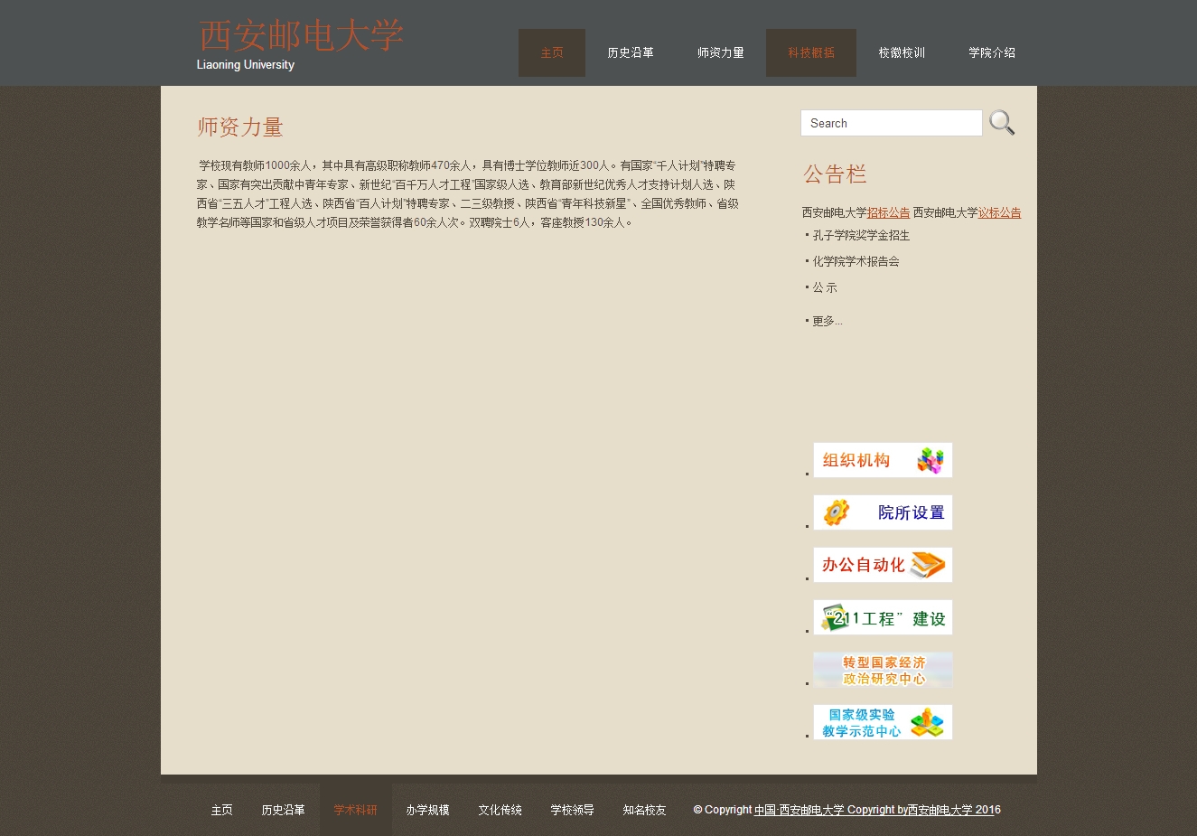The width and height of the screenshot is (1197, 836).
Task: Click 知名校友 in footer menu
Action: click(644, 810)
